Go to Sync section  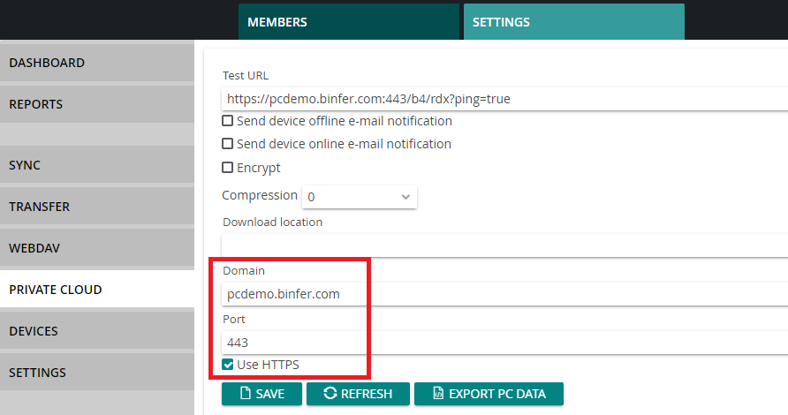[x=97, y=165]
